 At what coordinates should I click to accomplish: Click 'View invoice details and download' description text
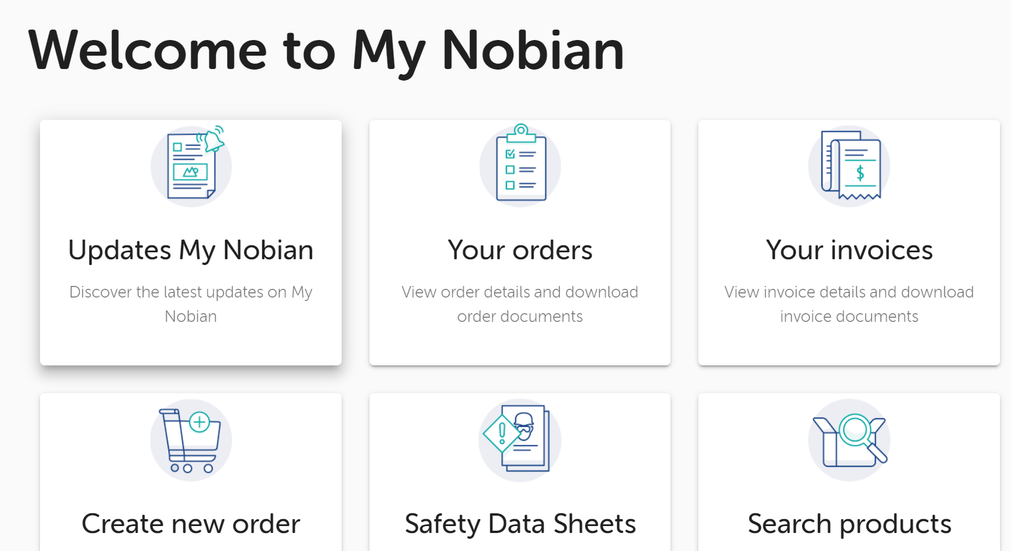[849, 292]
